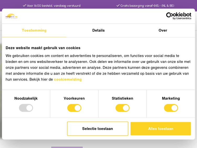This screenshot has height=148, width=197.
Task: Open the Details tab
Action: coord(98,30)
